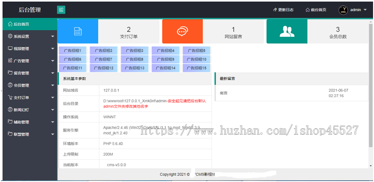374x182 pixels.
Task: Click the green members icon tile
Action: [x=287, y=32]
